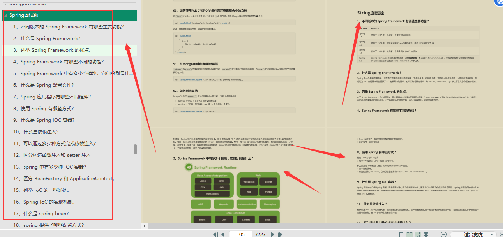Click the /227 total page count label
The height and width of the screenshot is (237, 503).
[x=261, y=234]
